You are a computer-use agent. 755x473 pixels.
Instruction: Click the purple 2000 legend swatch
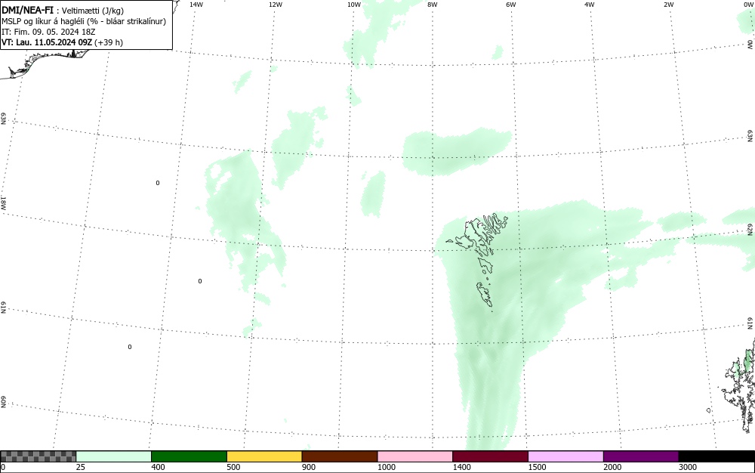pyautogui.click(x=641, y=456)
